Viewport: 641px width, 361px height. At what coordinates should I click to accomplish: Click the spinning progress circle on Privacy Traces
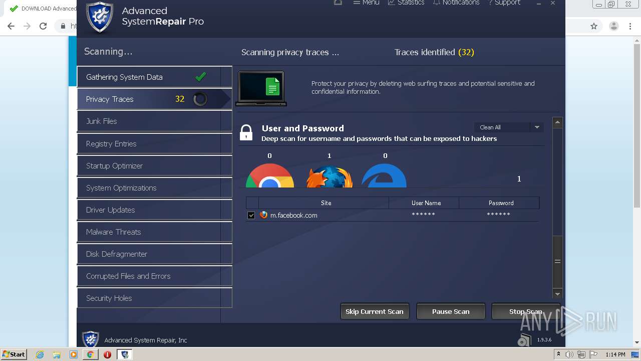200,99
